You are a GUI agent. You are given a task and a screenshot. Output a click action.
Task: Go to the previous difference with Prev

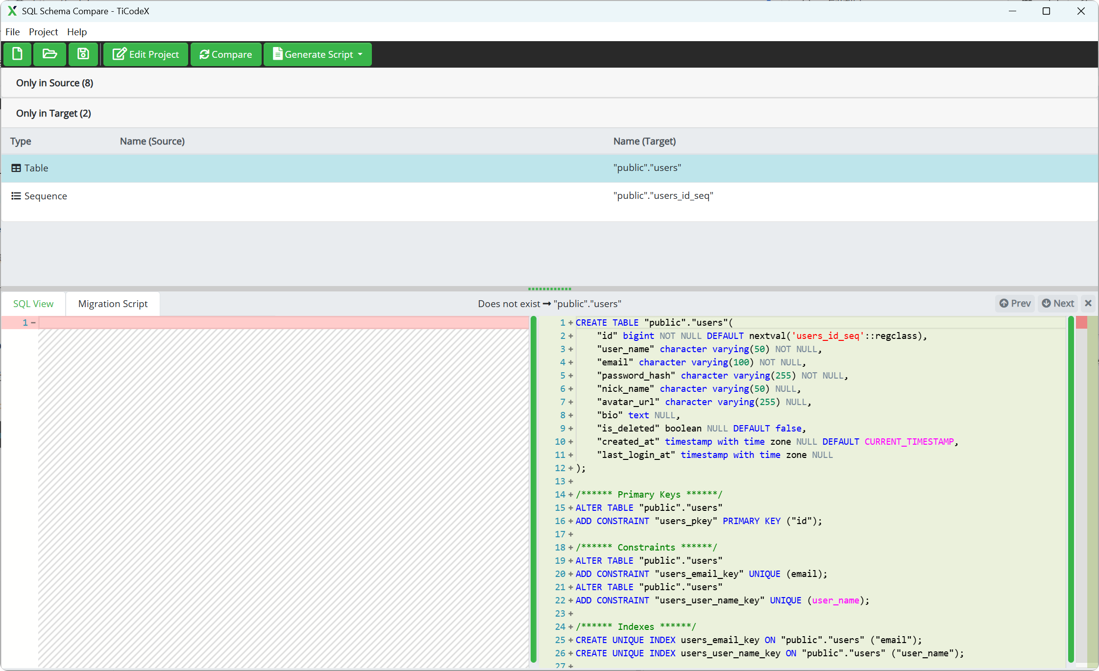[1015, 303]
